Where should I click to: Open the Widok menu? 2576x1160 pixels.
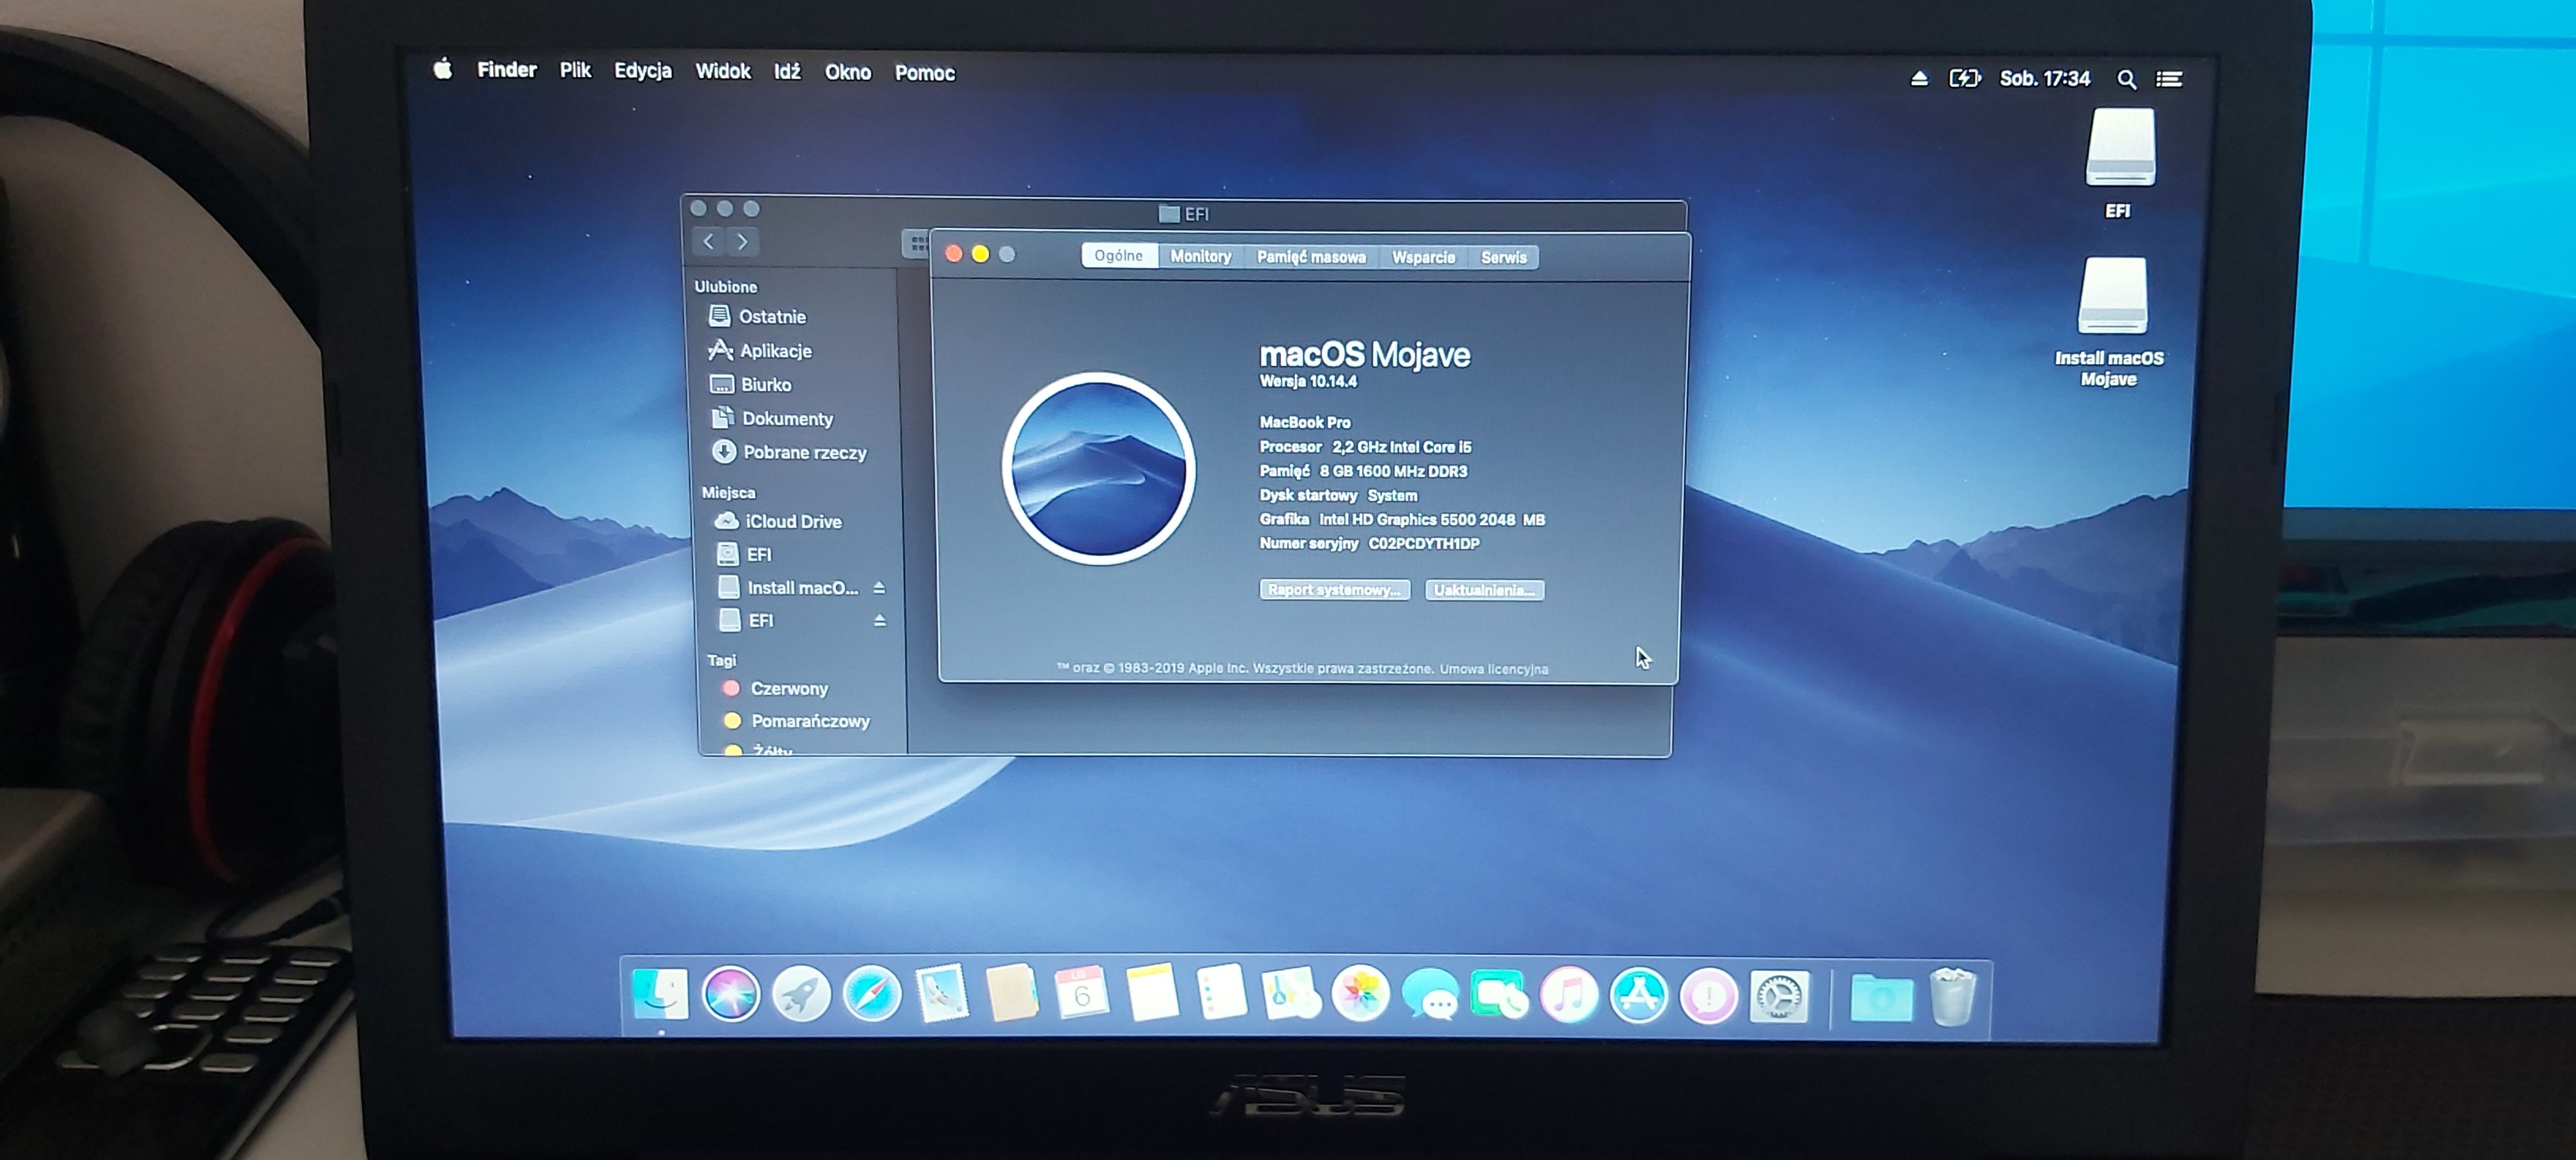(722, 71)
